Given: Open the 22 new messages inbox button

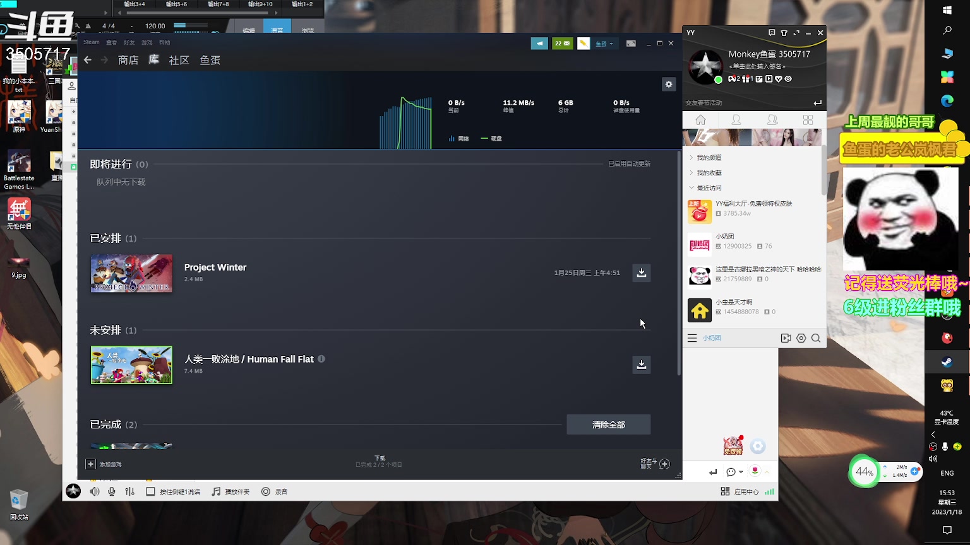Looking at the screenshot, I should tap(562, 44).
